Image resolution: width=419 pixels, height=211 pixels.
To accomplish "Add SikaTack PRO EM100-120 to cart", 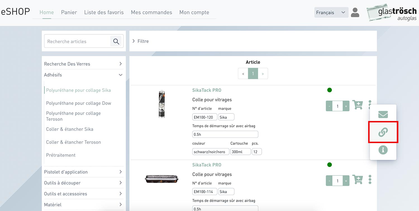I will 358,105.
